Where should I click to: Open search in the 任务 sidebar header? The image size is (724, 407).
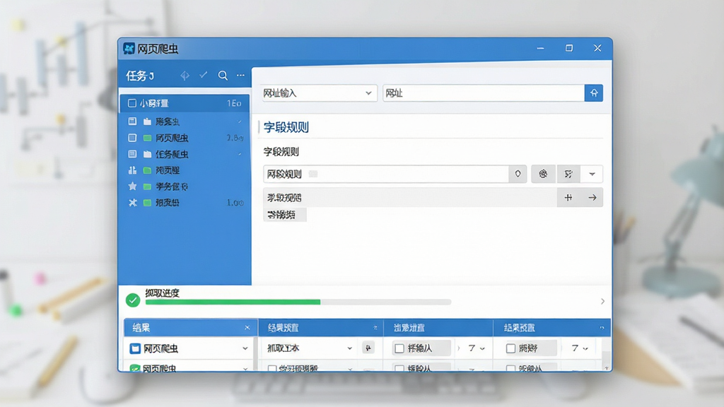tap(223, 76)
